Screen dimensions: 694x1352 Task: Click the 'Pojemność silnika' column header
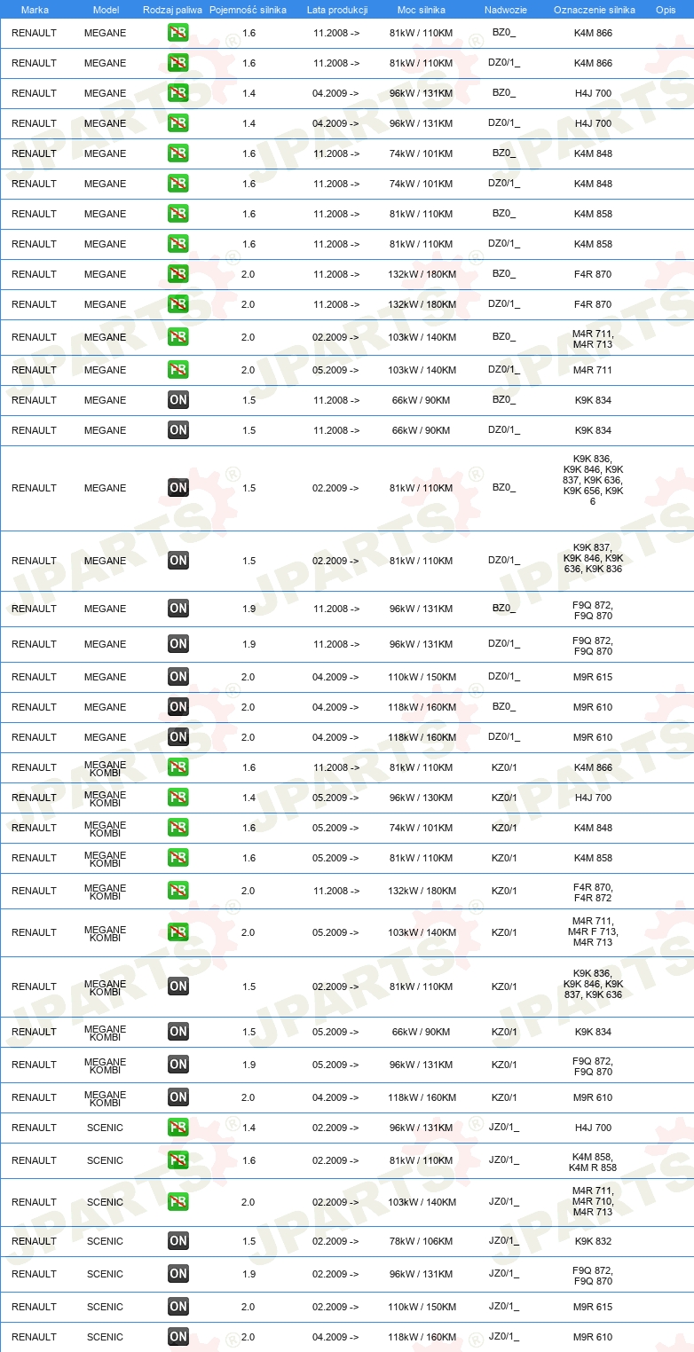[248, 10]
